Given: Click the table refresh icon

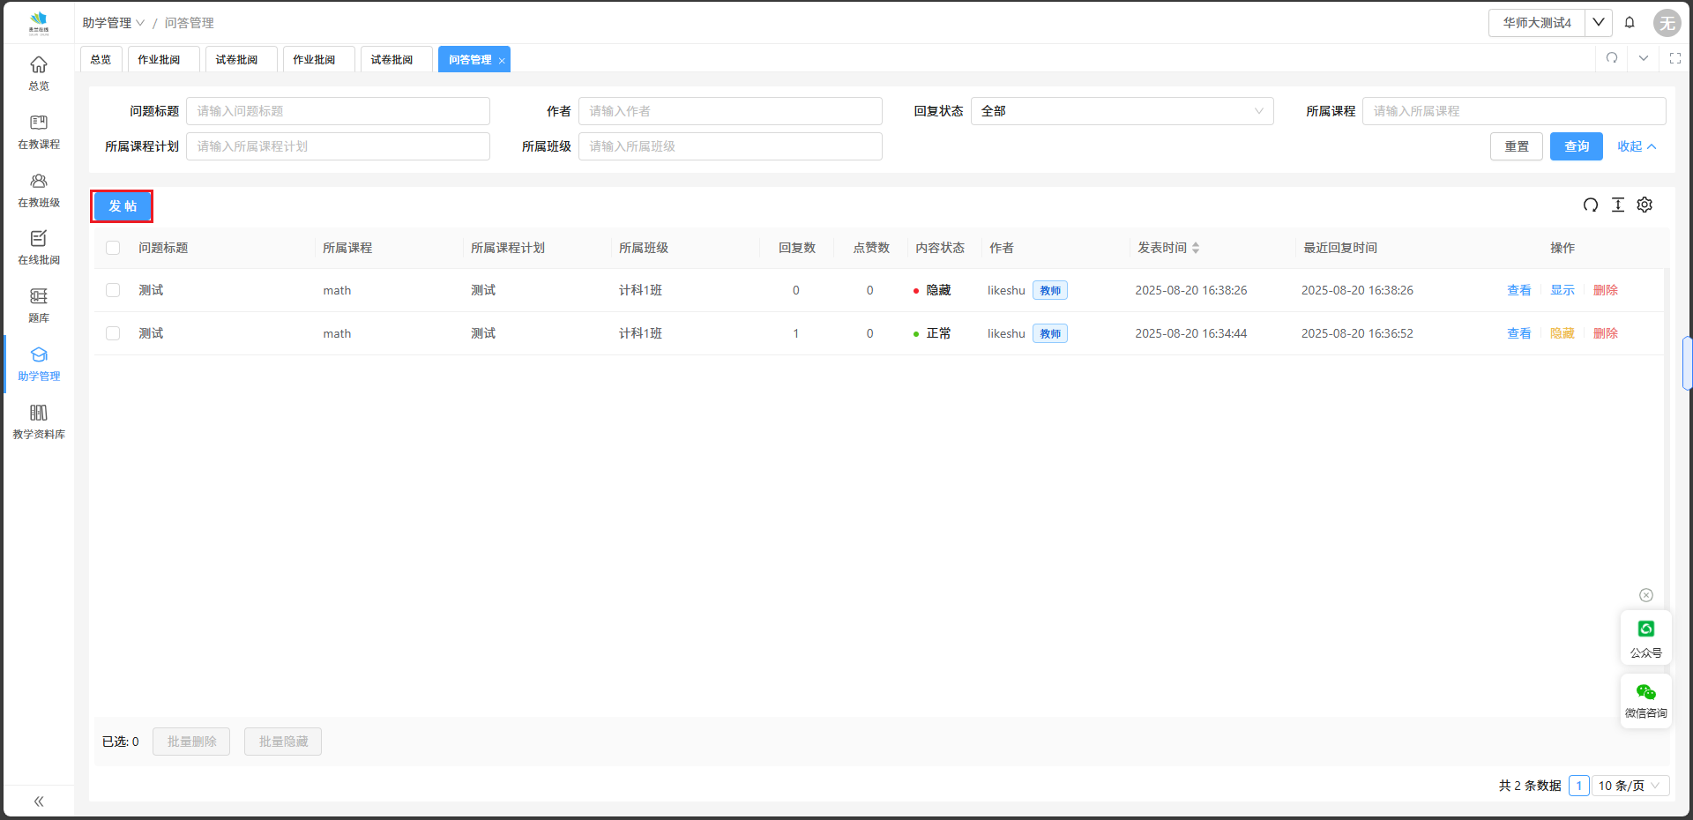Looking at the screenshot, I should (1591, 205).
